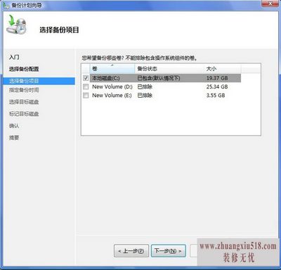Check the New Volume (E:) checkbox
The height and width of the screenshot is (270, 281).
pos(86,96)
